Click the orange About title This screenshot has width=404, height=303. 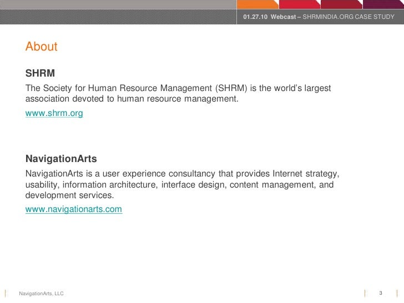point(41,47)
